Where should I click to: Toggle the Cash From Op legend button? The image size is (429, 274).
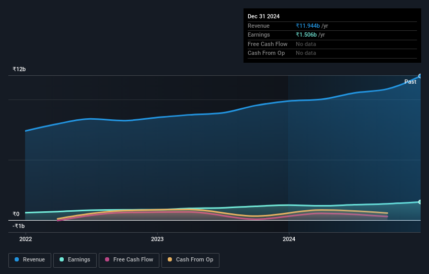click(190, 260)
